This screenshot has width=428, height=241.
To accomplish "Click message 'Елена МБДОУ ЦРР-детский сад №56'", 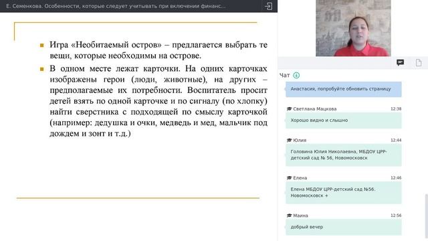I will point(344,193).
